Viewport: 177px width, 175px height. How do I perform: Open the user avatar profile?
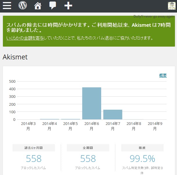(x=172, y=6)
